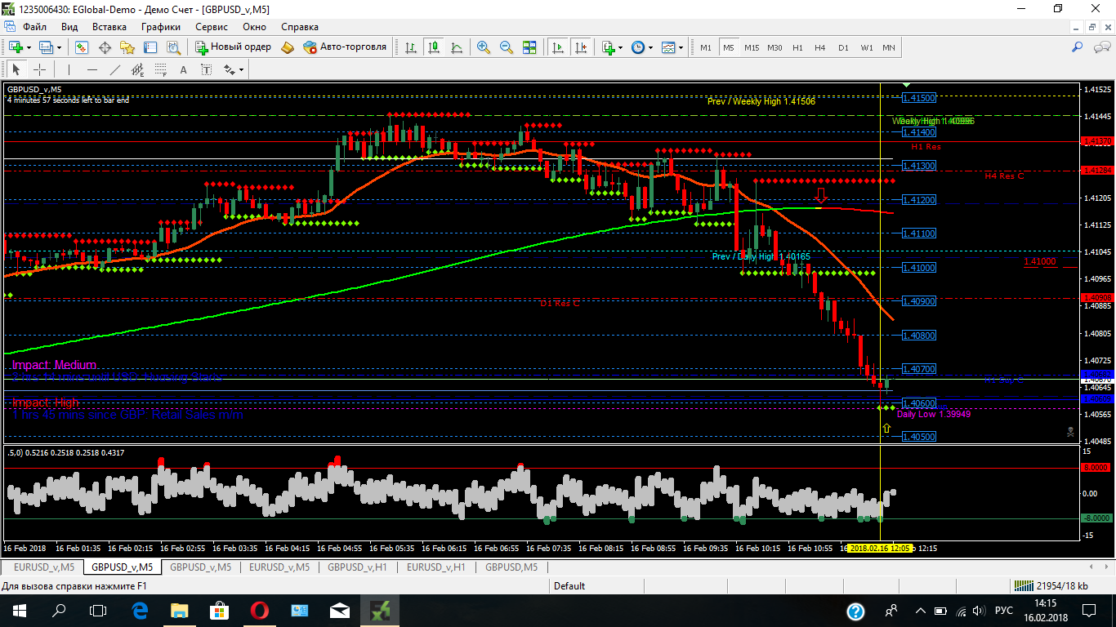
Task: Pick the equidistant channel tool
Action: click(x=137, y=69)
